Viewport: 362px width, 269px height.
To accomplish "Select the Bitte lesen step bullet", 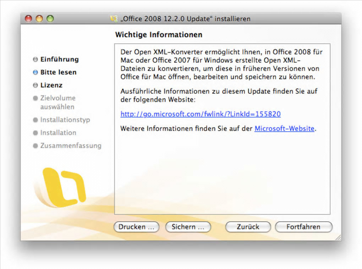I will 35,72.
